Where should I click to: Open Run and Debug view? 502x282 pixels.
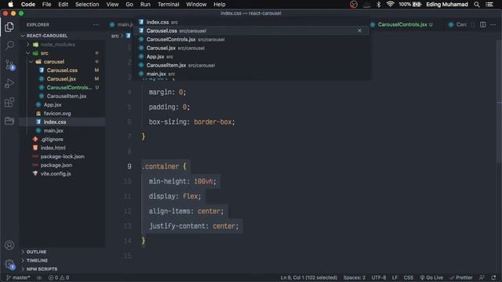(x=9, y=84)
